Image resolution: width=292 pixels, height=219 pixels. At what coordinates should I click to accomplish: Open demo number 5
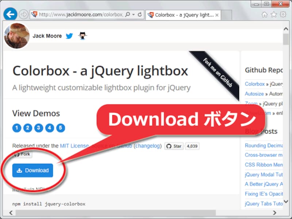pyautogui.click(x=61, y=128)
